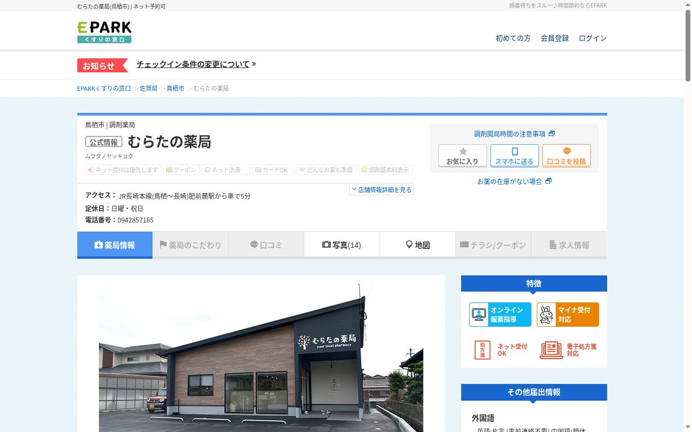Click the マイナ受付対応 feature badge

568,314
